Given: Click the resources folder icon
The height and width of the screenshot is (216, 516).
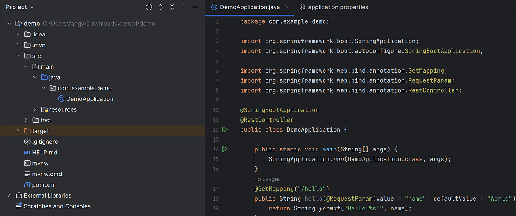Looking at the screenshot, I should (x=44, y=109).
